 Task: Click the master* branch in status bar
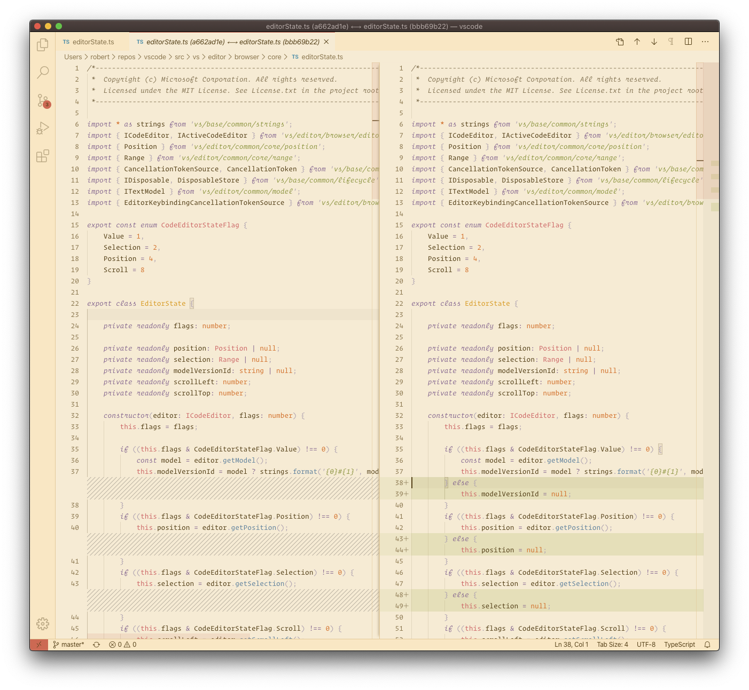(68, 645)
